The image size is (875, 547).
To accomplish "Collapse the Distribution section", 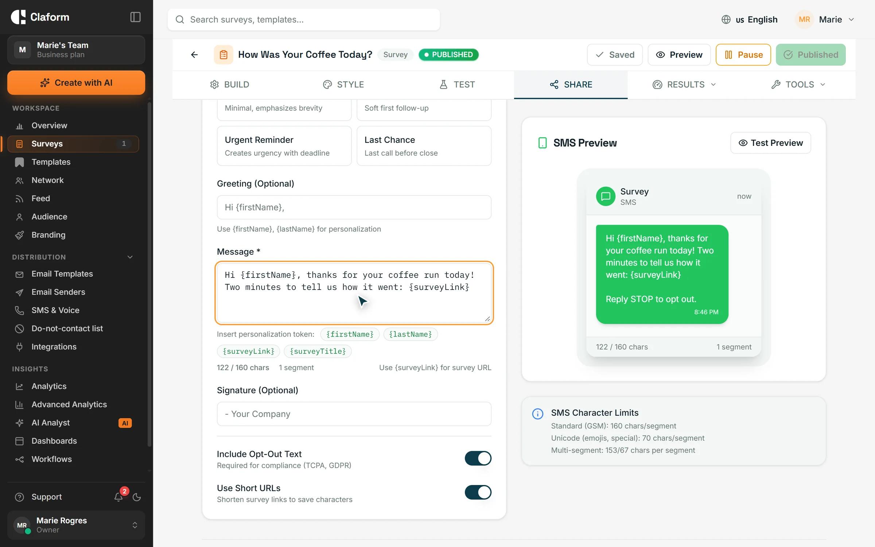I will coord(130,257).
